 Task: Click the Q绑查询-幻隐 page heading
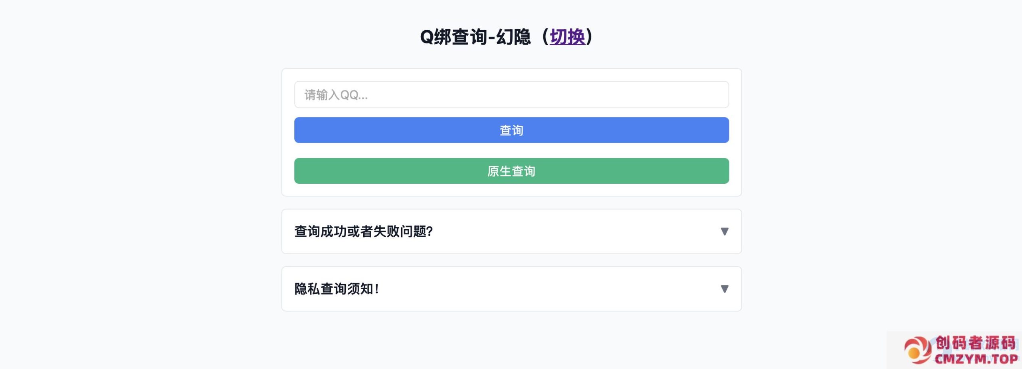(475, 37)
